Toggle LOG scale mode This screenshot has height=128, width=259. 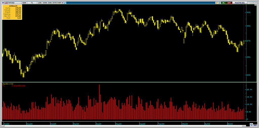40,3
